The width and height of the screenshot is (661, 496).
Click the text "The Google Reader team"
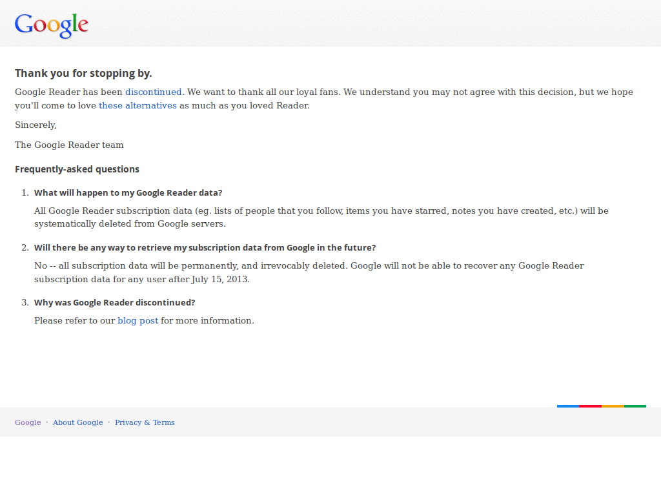[69, 145]
